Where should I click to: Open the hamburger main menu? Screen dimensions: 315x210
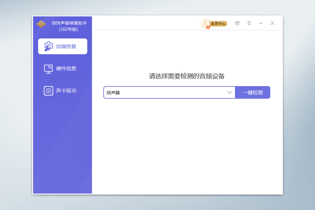[x=249, y=23]
